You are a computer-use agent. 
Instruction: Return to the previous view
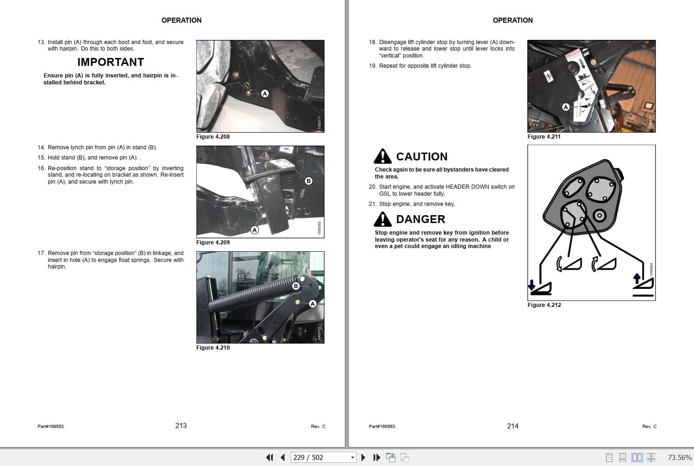[x=391, y=457]
